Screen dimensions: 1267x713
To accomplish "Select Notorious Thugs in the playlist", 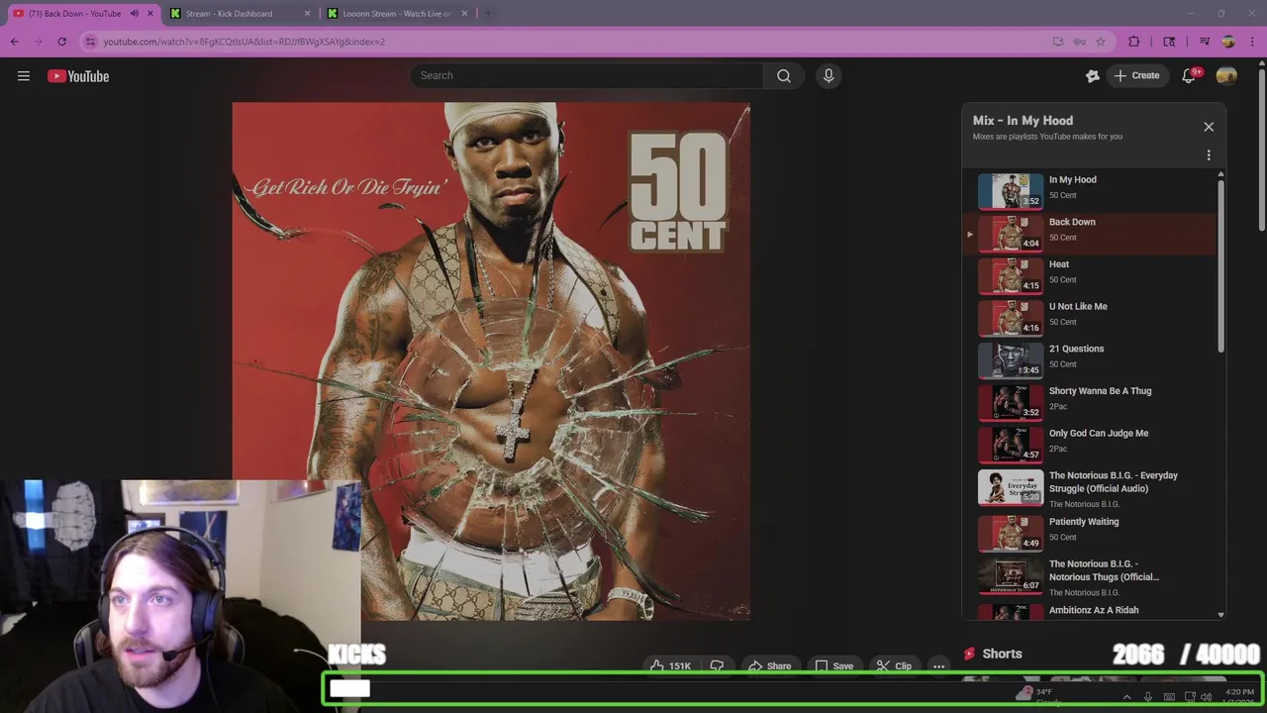I will click(1089, 577).
